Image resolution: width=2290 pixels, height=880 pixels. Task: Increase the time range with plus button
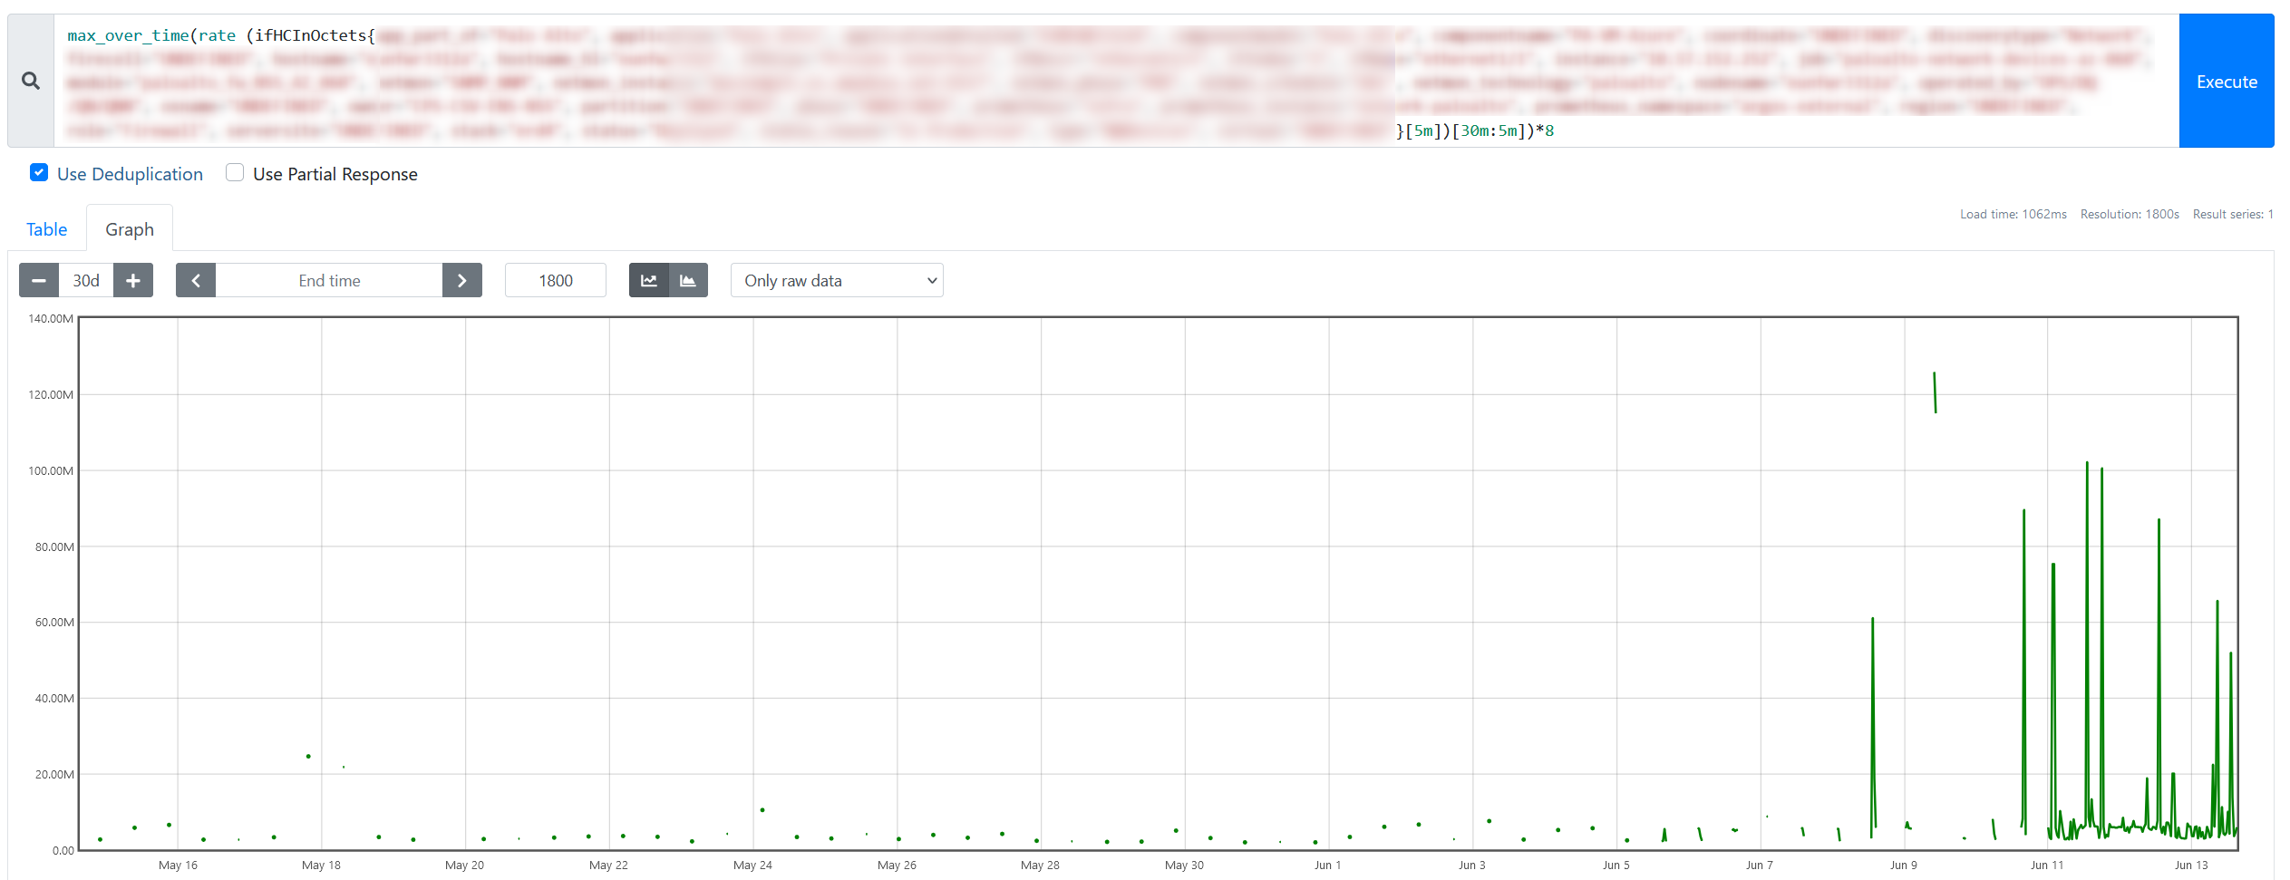tap(133, 280)
